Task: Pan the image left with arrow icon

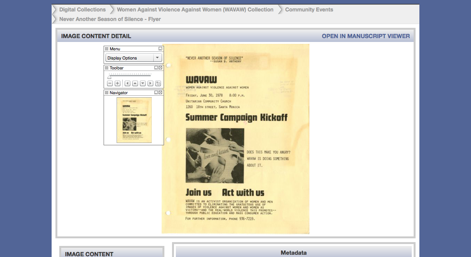Action: click(x=127, y=84)
